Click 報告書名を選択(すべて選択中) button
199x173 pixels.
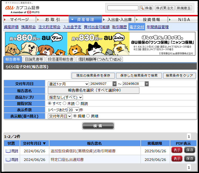pos(94,91)
